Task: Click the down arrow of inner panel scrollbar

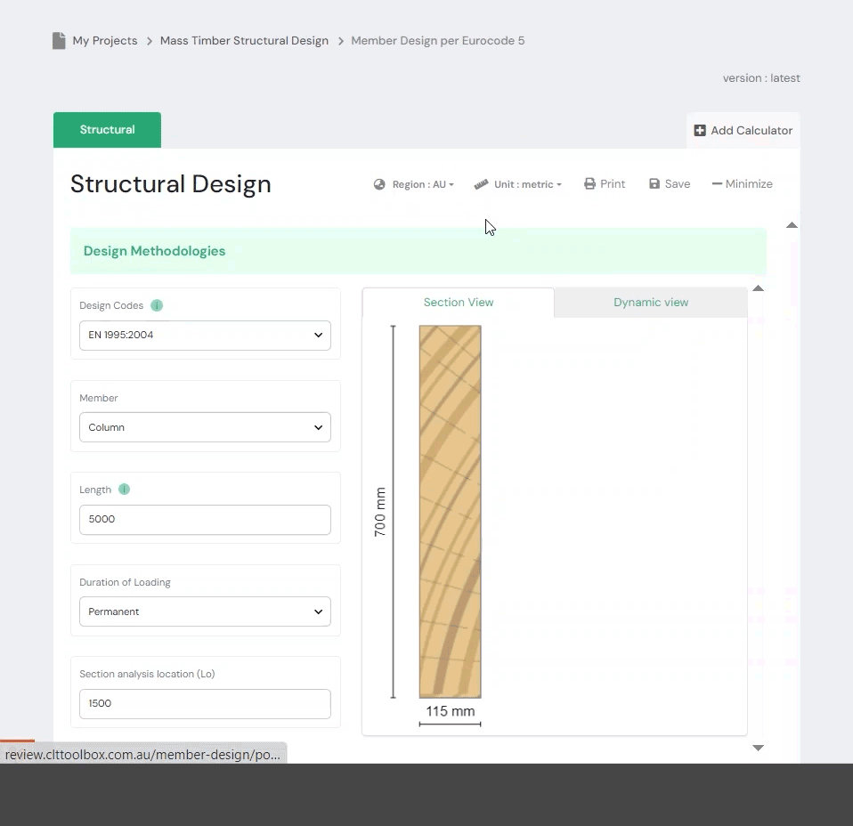Action: [x=759, y=748]
